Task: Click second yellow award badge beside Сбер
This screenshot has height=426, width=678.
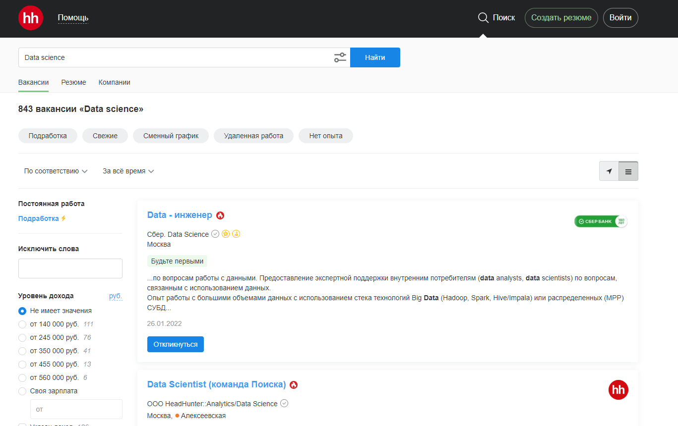Action: [236, 234]
